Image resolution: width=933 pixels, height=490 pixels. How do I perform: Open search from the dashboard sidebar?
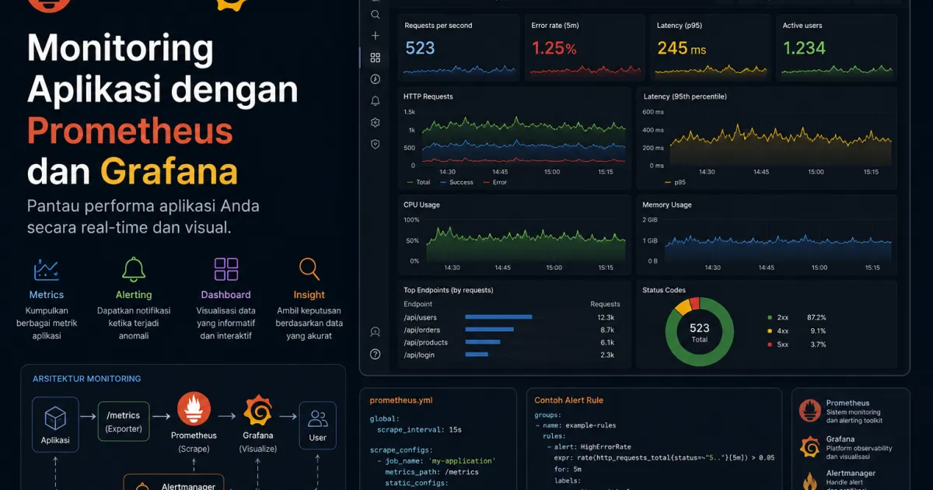376,14
